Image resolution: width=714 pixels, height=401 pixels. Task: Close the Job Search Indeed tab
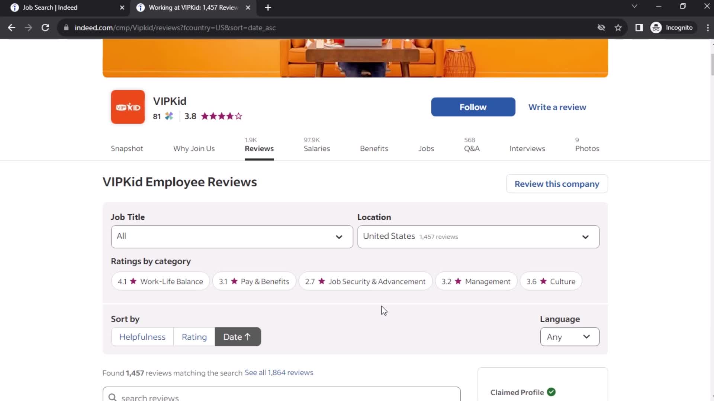[x=122, y=7]
